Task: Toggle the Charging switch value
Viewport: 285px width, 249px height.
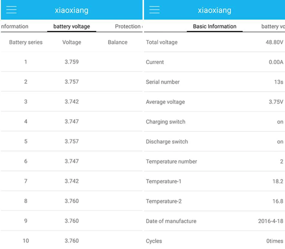Action: pyautogui.click(x=280, y=122)
